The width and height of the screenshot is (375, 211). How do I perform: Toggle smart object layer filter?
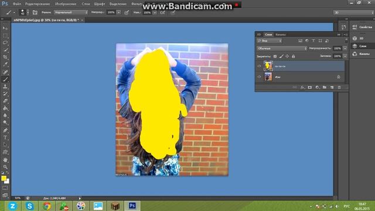[327, 40]
